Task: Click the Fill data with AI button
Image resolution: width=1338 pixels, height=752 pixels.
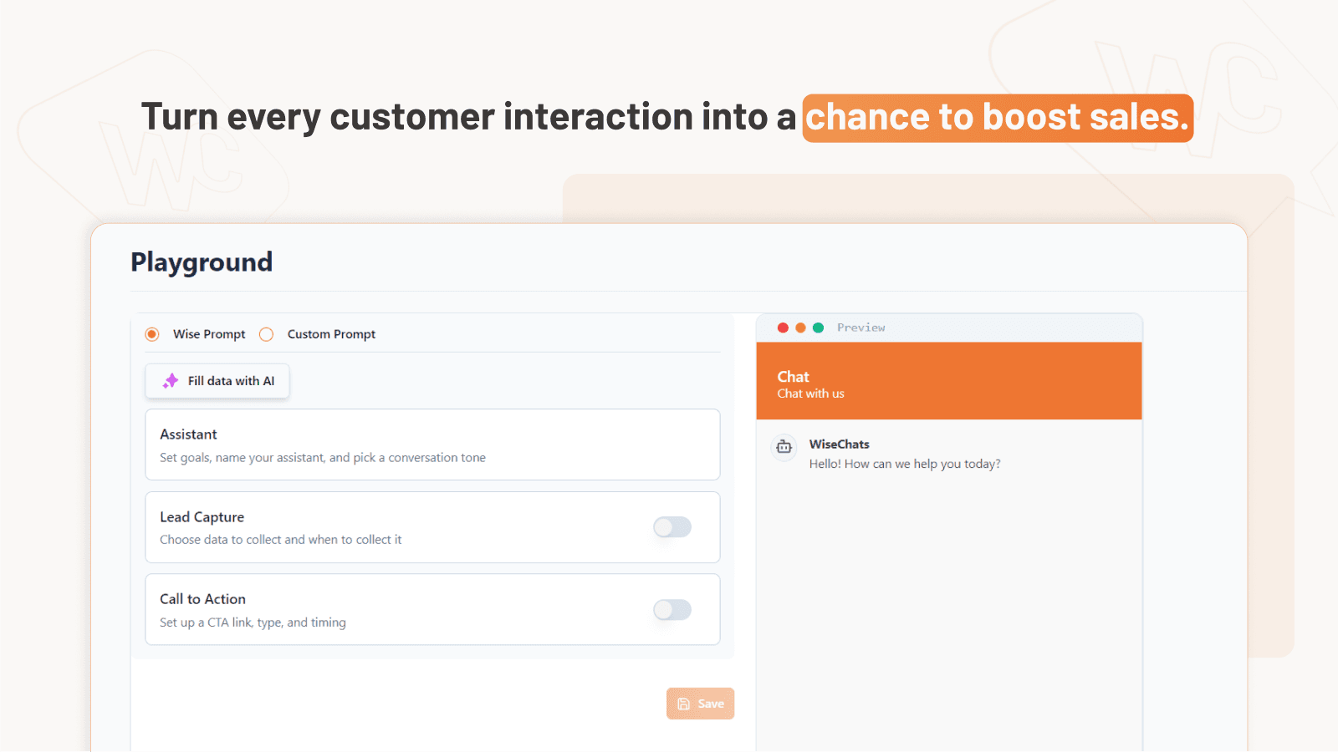Action: pyautogui.click(x=217, y=380)
